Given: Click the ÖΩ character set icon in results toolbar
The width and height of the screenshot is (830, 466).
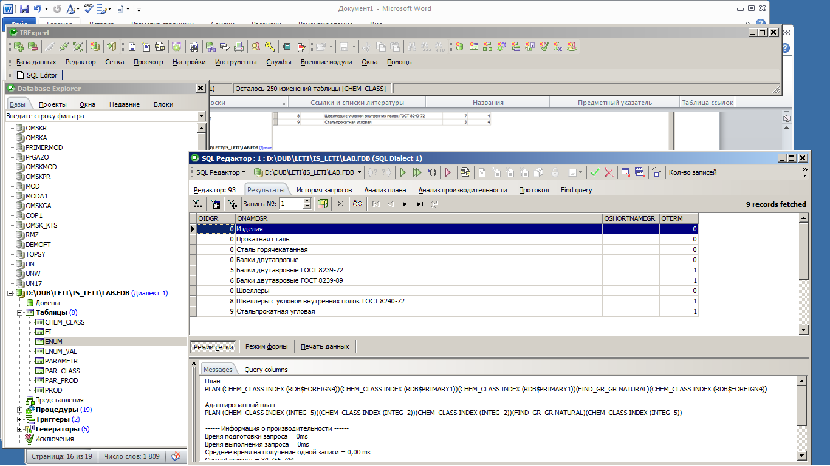Looking at the screenshot, I should [357, 204].
